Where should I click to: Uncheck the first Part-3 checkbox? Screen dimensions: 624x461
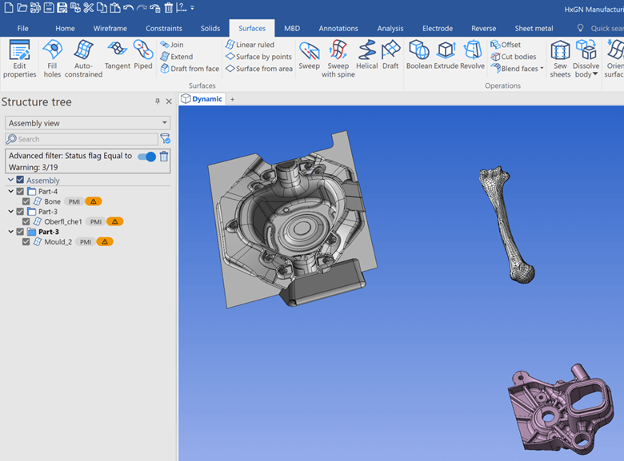[20, 212]
